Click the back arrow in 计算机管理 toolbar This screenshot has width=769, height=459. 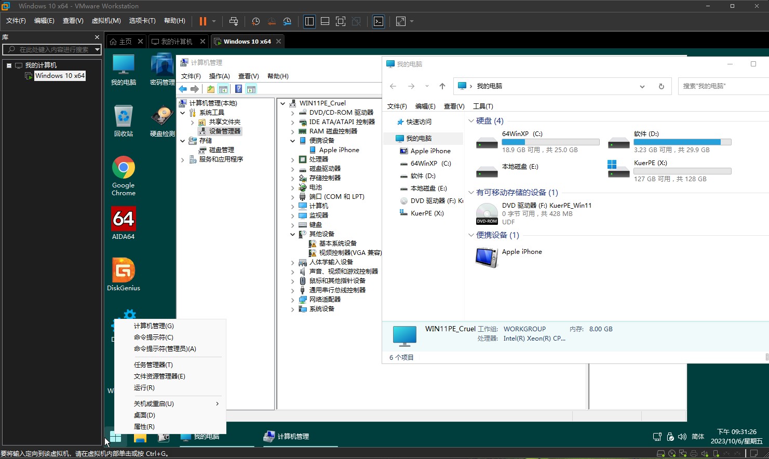(183, 89)
